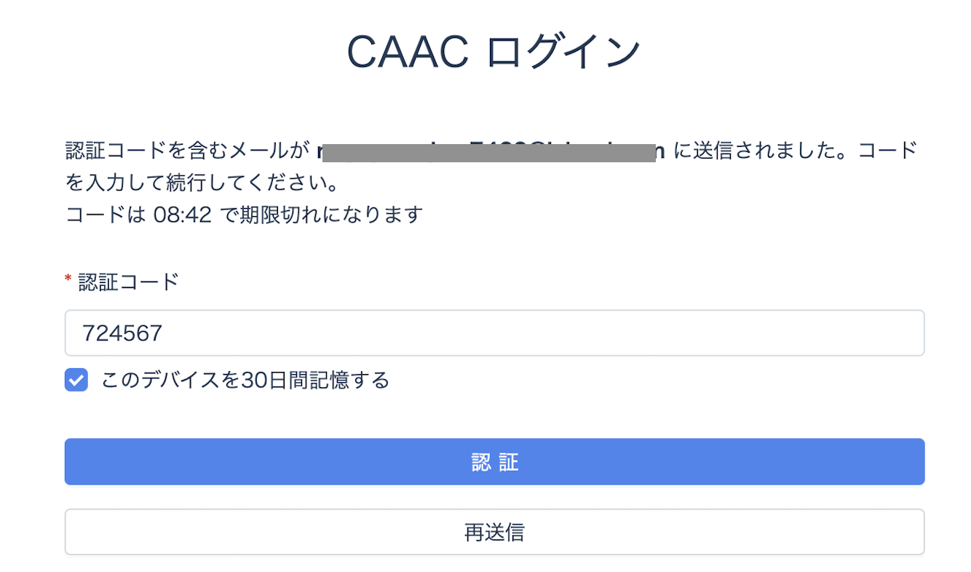Click the 認証コードを含むメールが message text
This screenshot has height=572, width=971.
tap(188, 151)
